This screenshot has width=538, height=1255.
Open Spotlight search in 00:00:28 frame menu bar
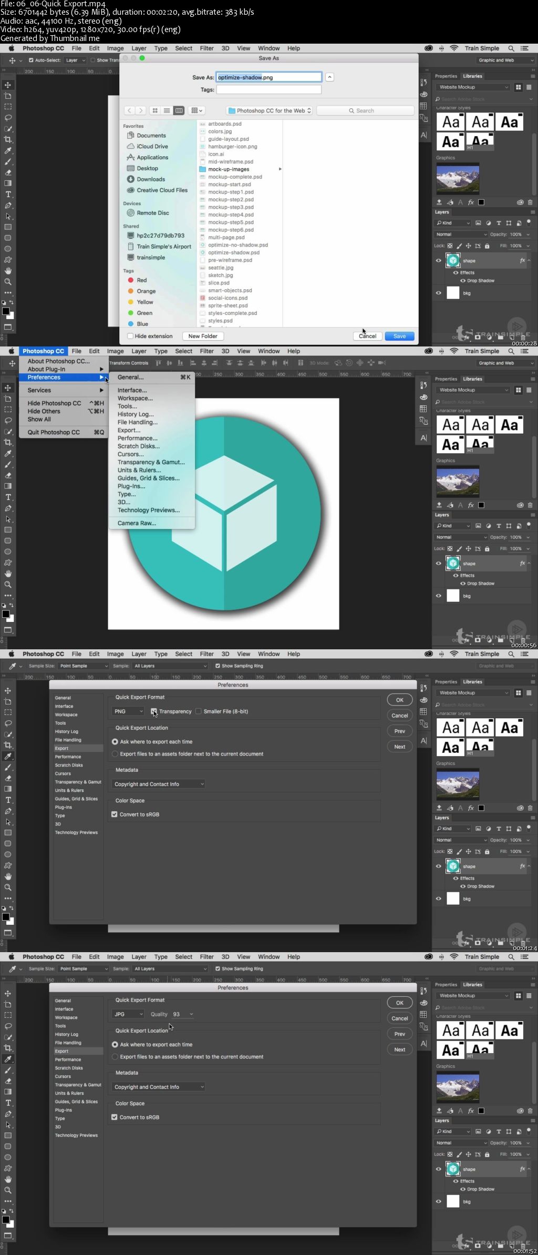pyautogui.click(x=511, y=48)
